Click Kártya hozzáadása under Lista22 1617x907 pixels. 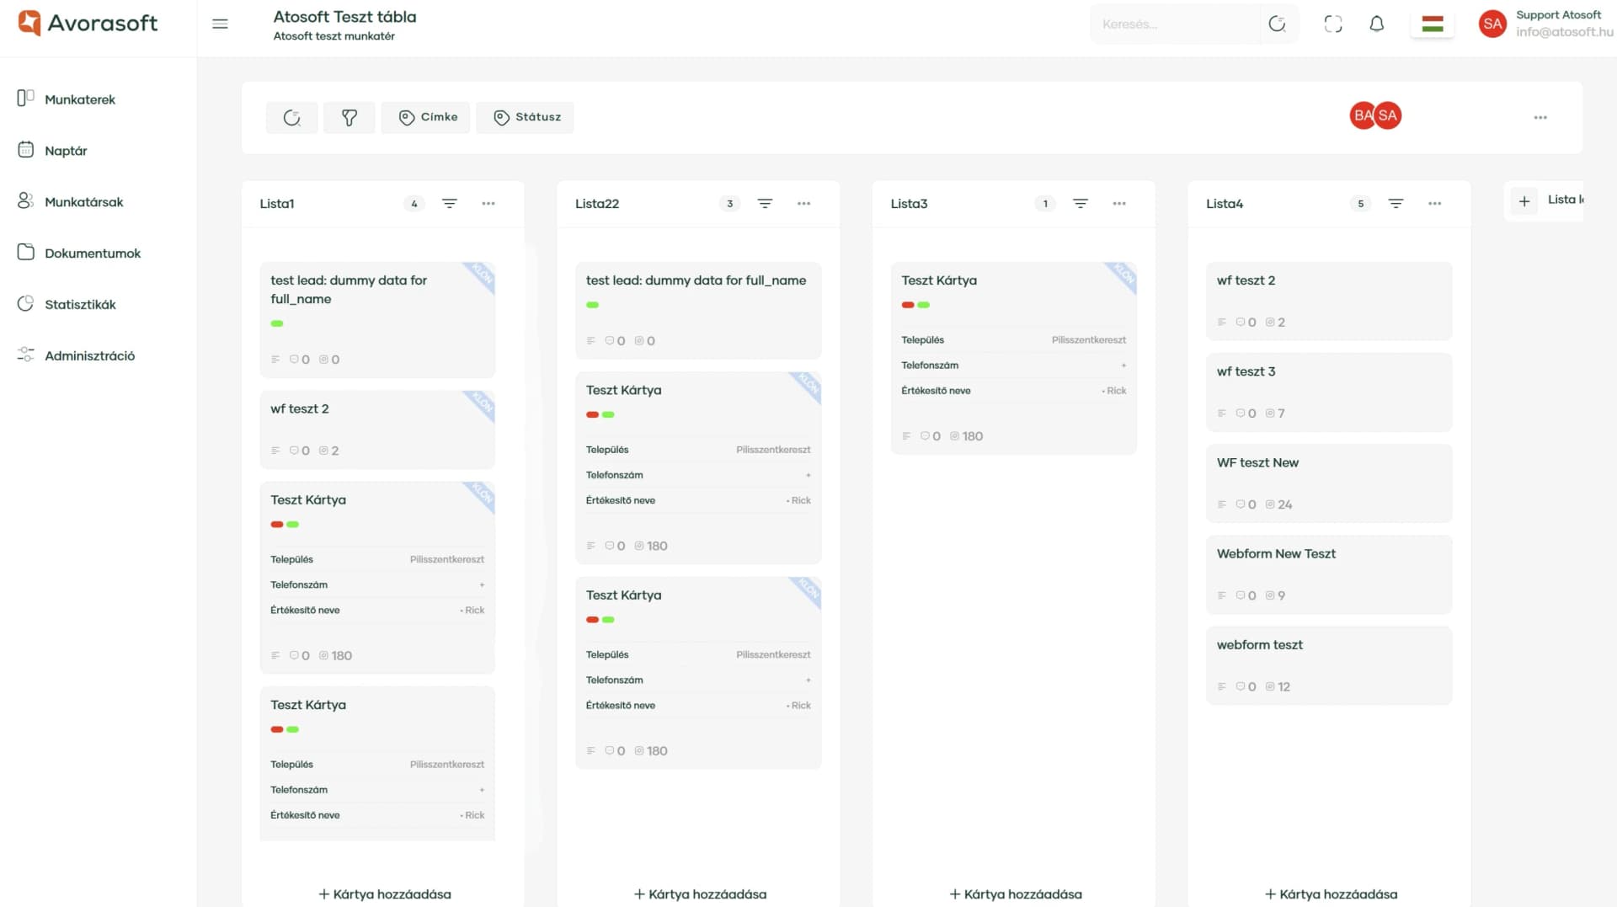(700, 894)
